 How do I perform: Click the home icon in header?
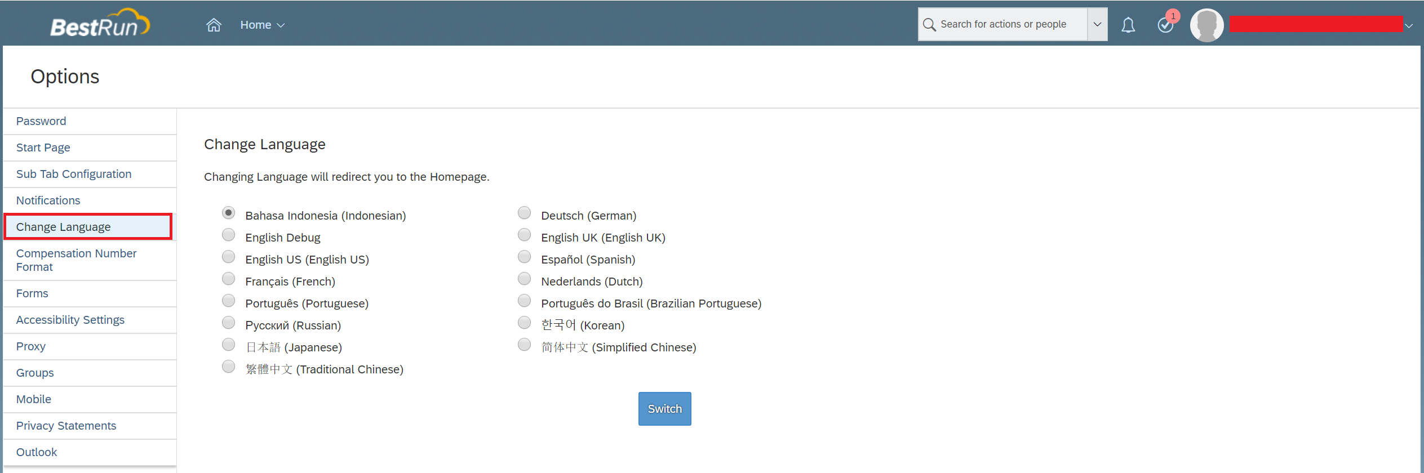[214, 25]
